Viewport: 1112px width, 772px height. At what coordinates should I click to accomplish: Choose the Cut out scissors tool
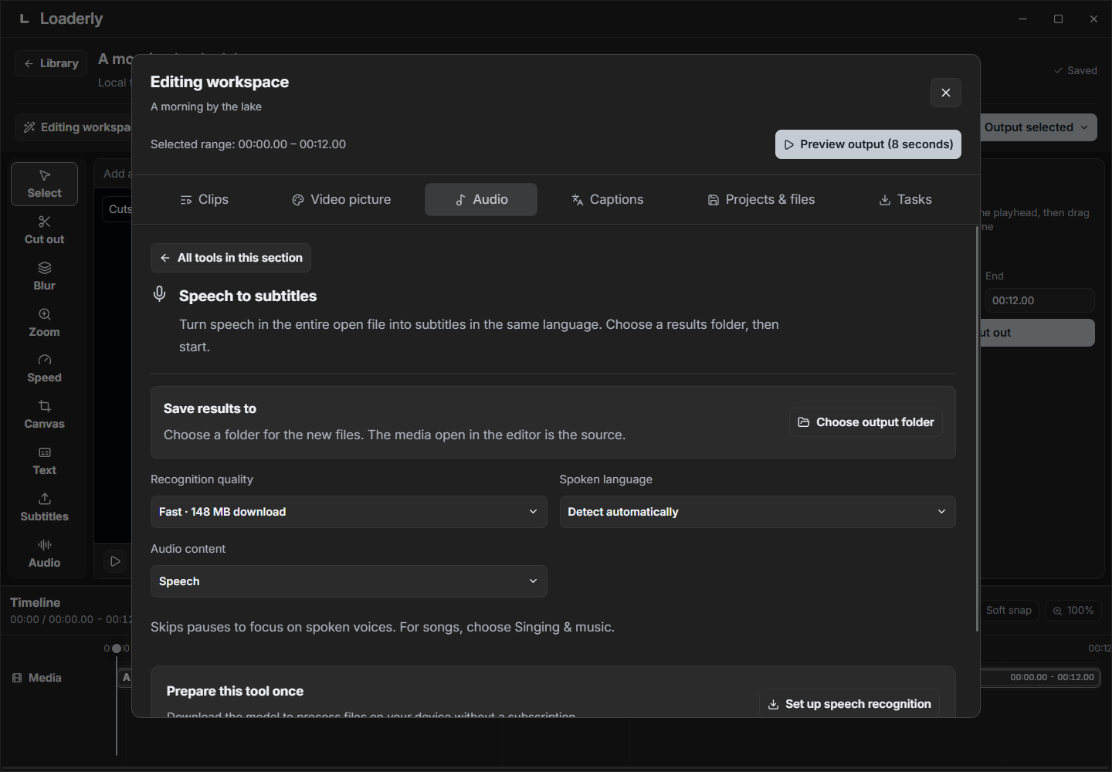pos(44,230)
